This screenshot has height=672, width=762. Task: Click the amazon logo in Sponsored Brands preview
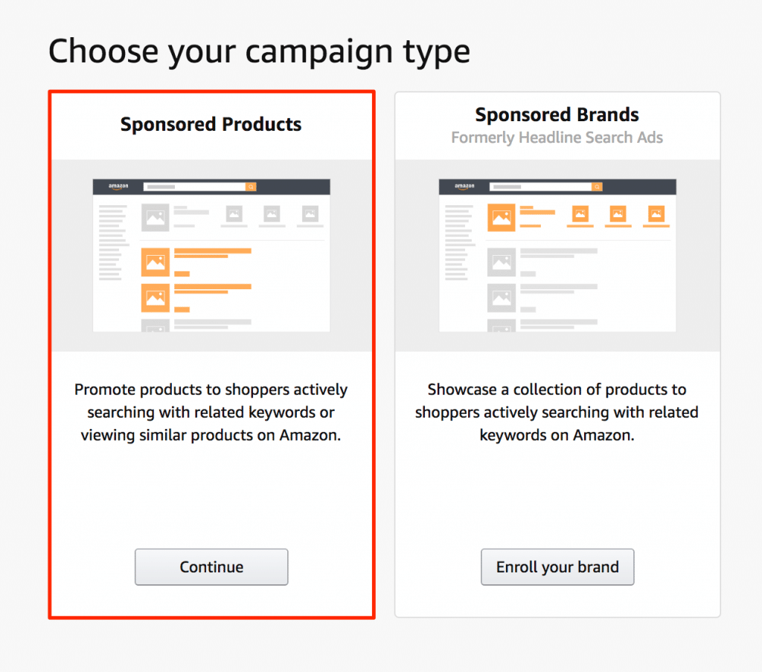(x=464, y=187)
